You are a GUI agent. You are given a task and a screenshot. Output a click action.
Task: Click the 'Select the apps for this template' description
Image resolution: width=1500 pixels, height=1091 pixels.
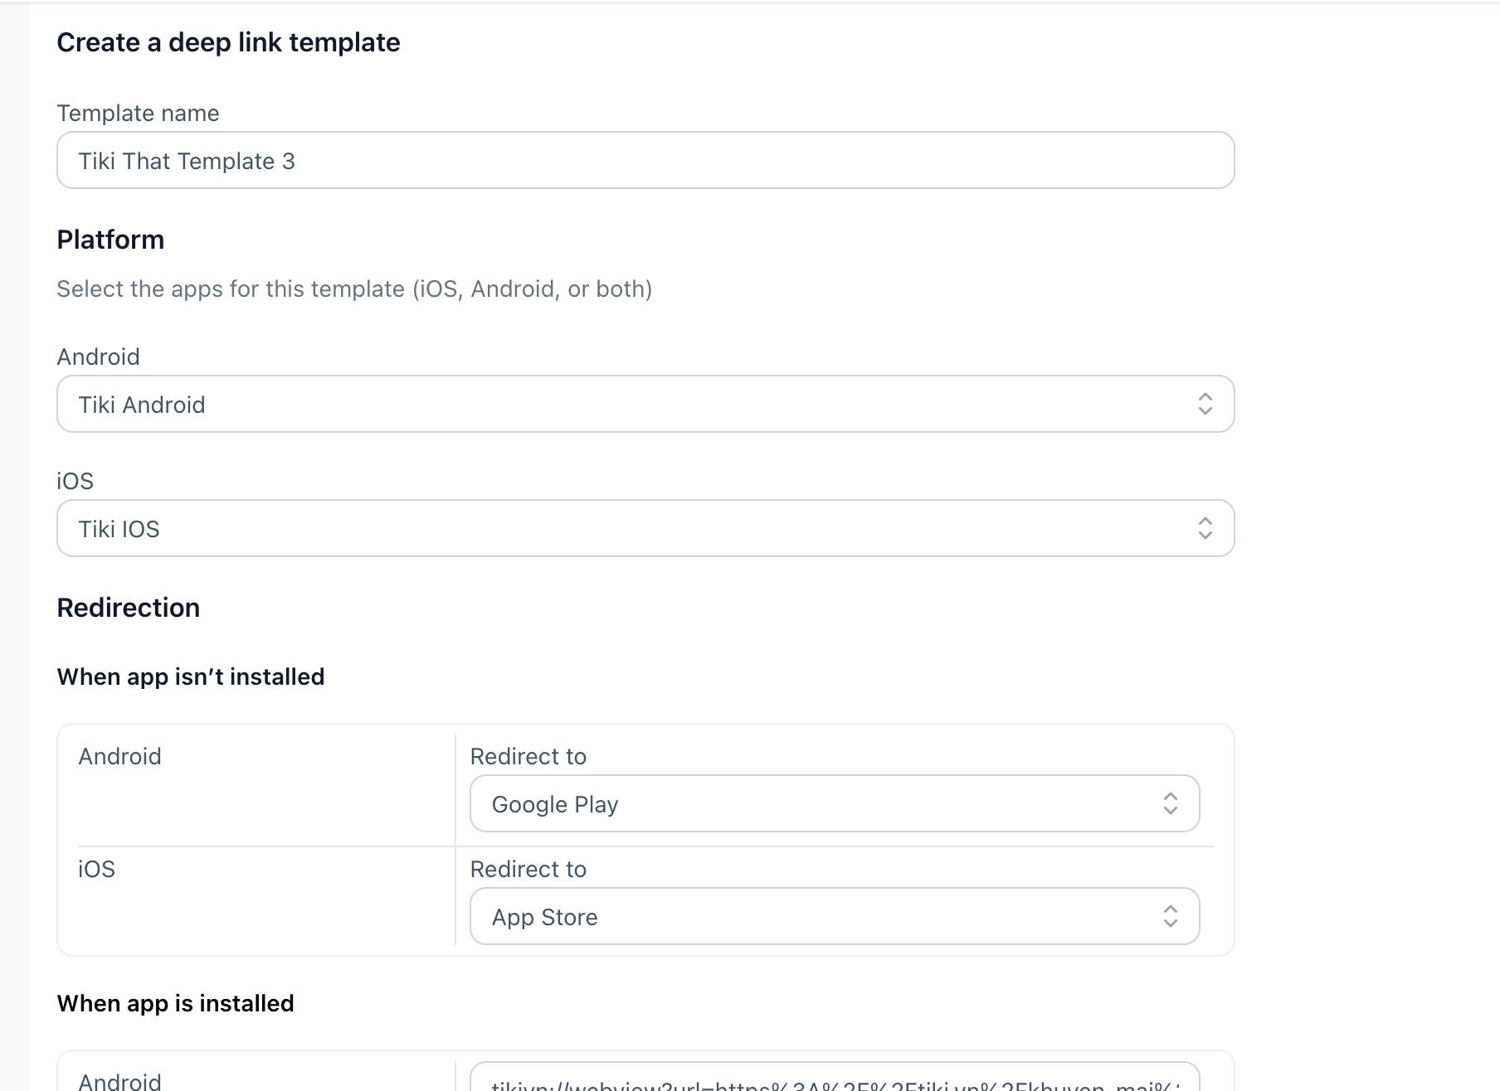pyautogui.click(x=354, y=289)
